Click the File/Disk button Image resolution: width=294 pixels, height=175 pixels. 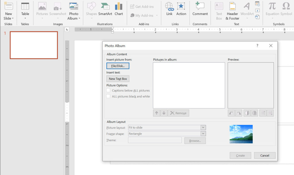[x=118, y=66]
